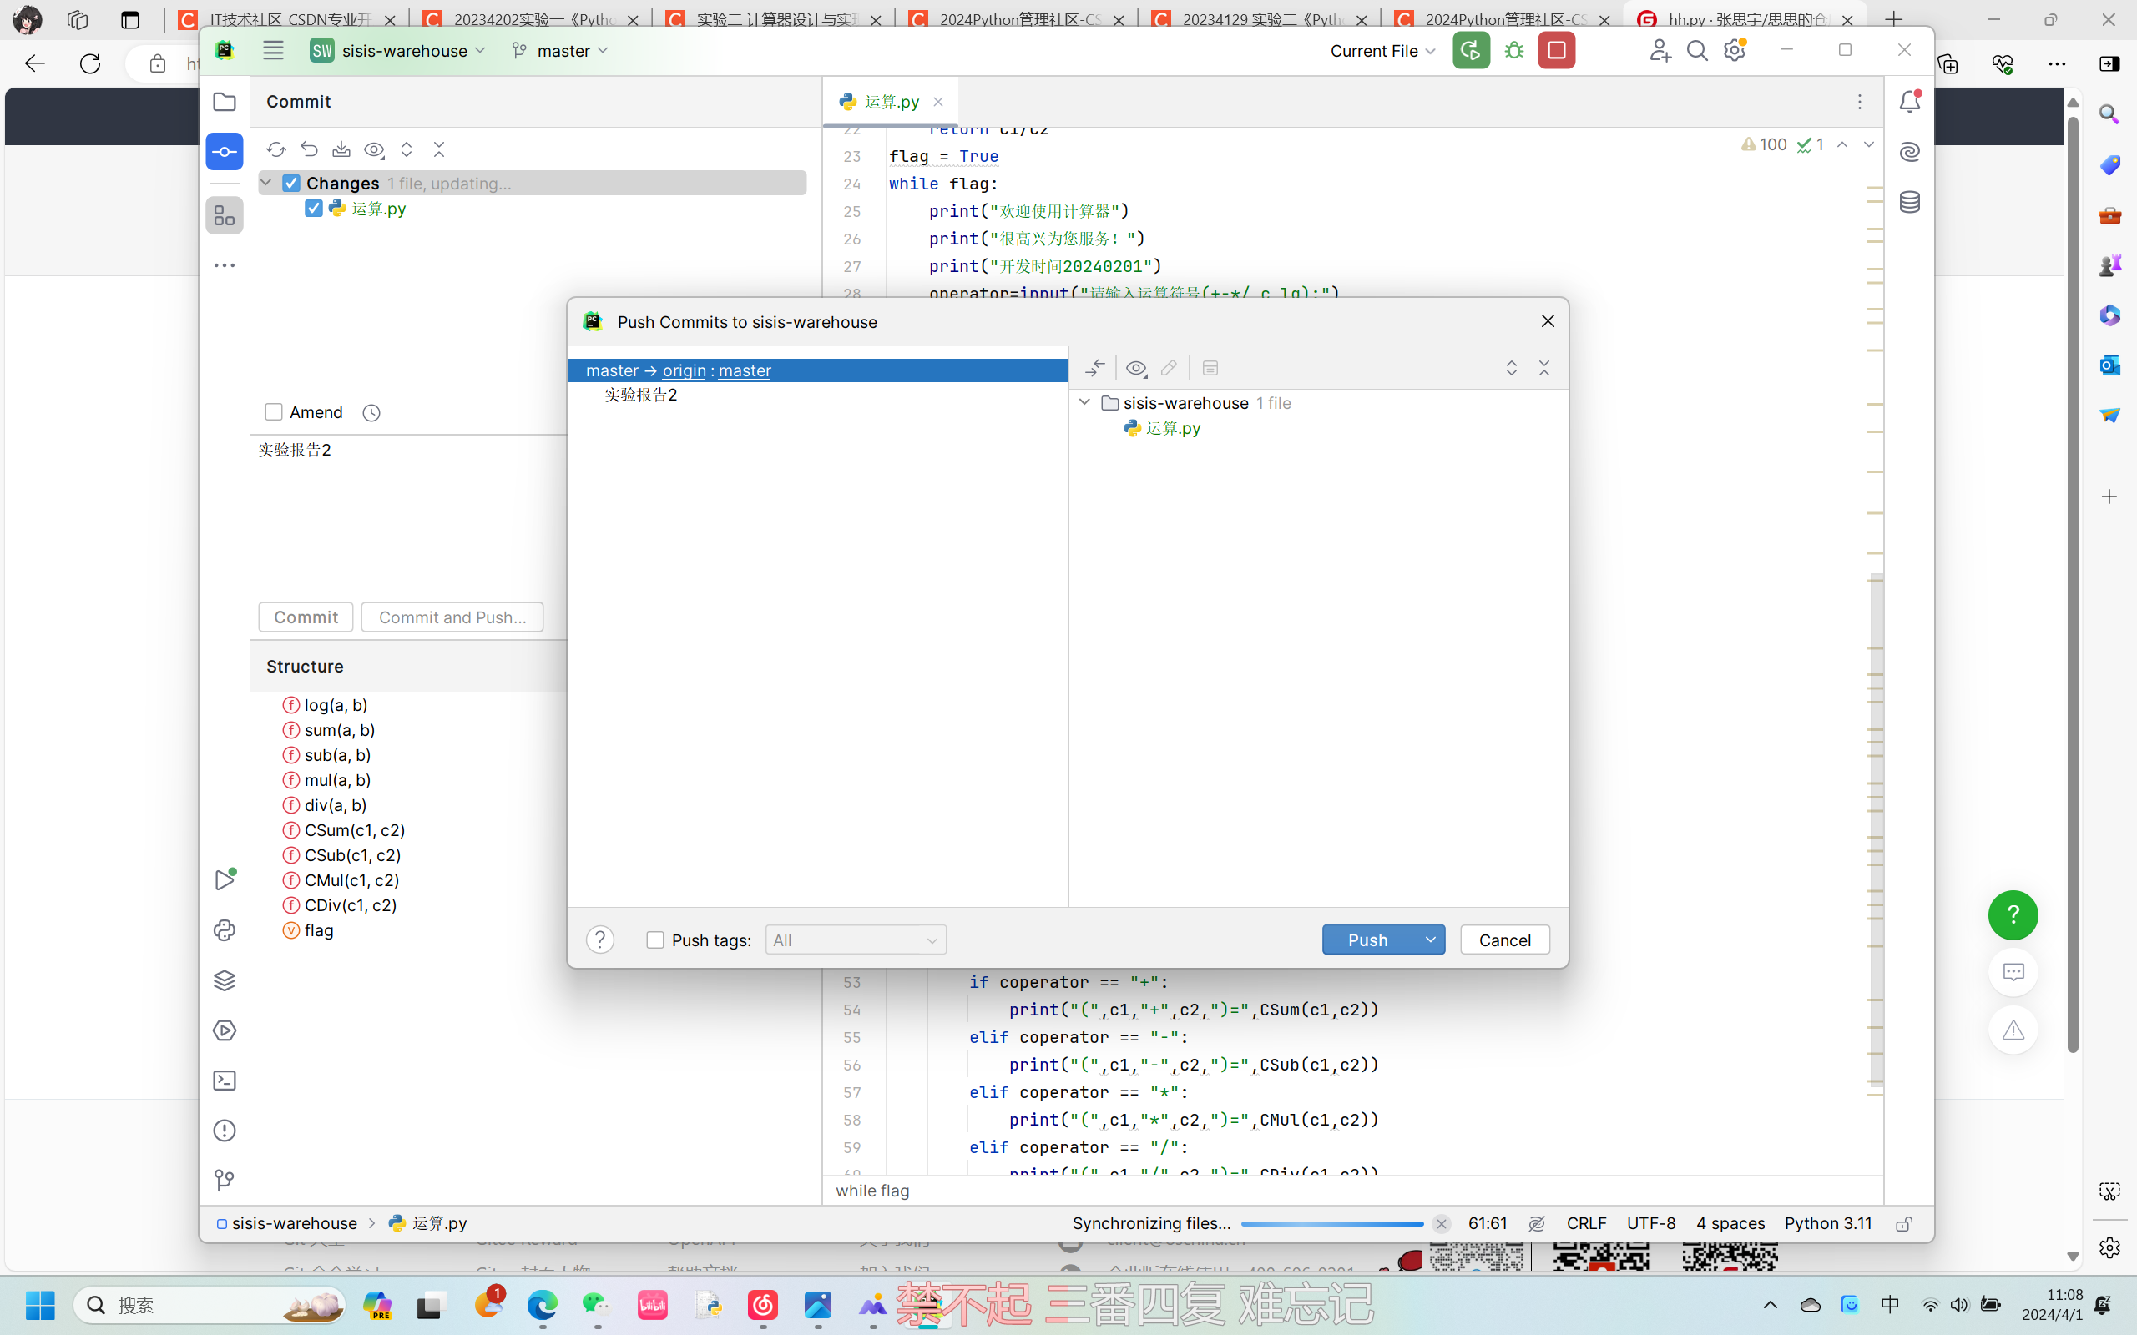Collapse the sisis-warehouse tree node

pyautogui.click(x=1084, y=403)
